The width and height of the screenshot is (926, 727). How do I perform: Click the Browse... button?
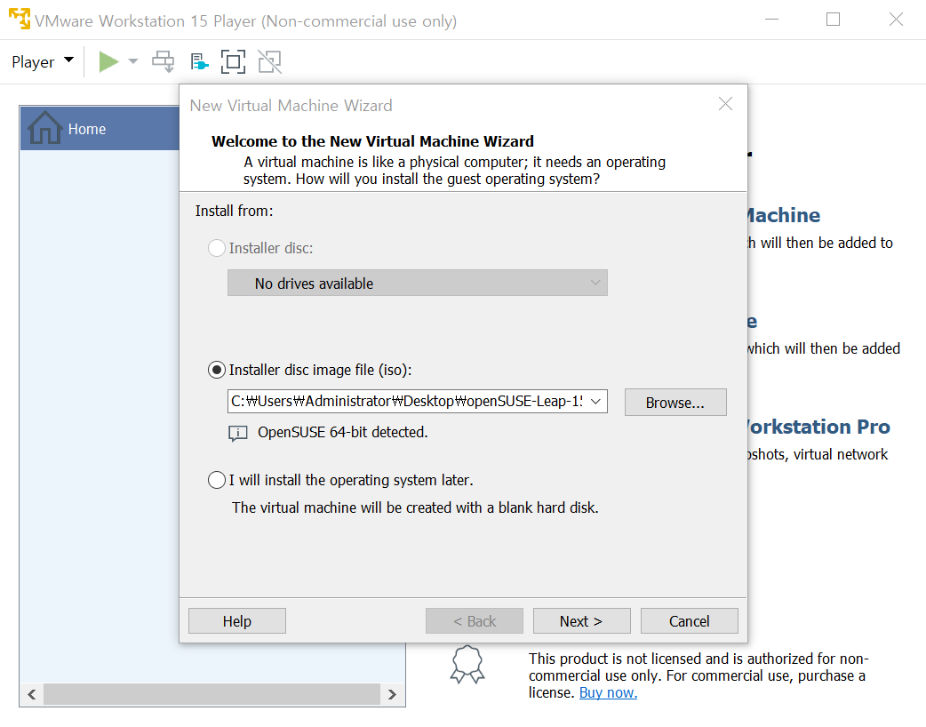coord(675,403)
